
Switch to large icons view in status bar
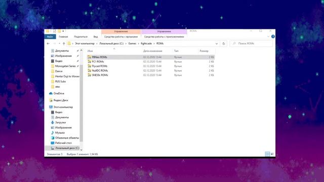point(272,154)
